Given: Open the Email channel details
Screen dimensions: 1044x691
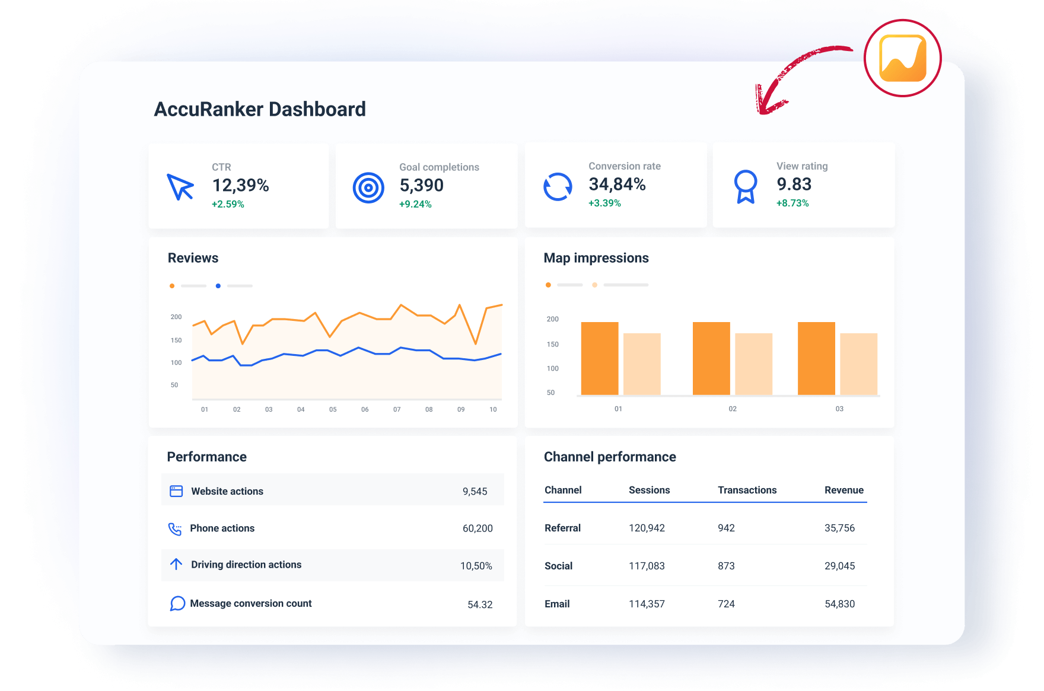Looking at the screenshot, I should (x=557, y=603).
